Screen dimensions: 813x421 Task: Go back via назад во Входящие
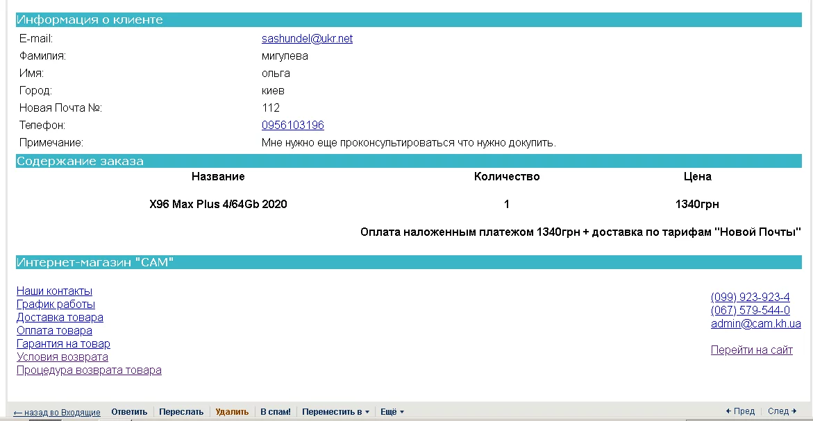[57, 412]
